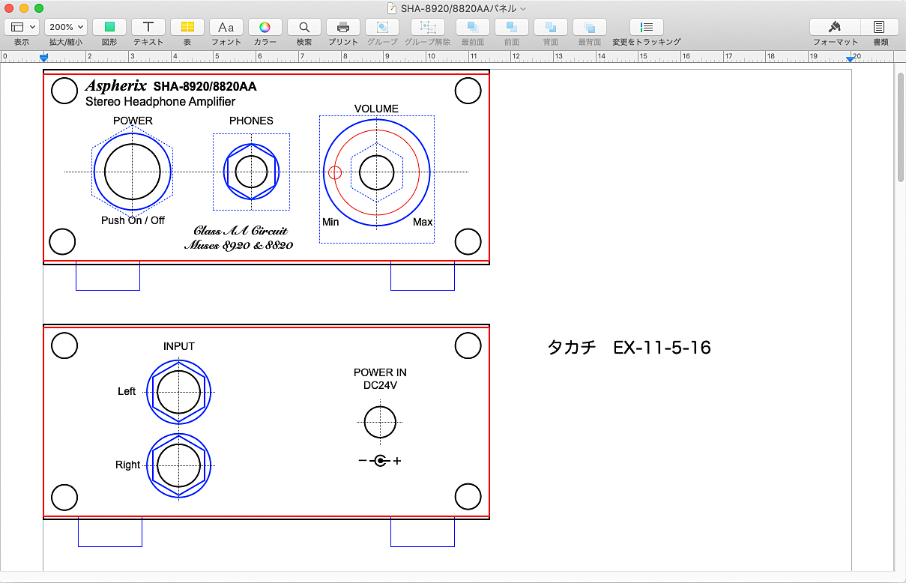This screenshot has height=583, width=906.
Task: Select the POWER label
Action: click(x=133, y=121)
